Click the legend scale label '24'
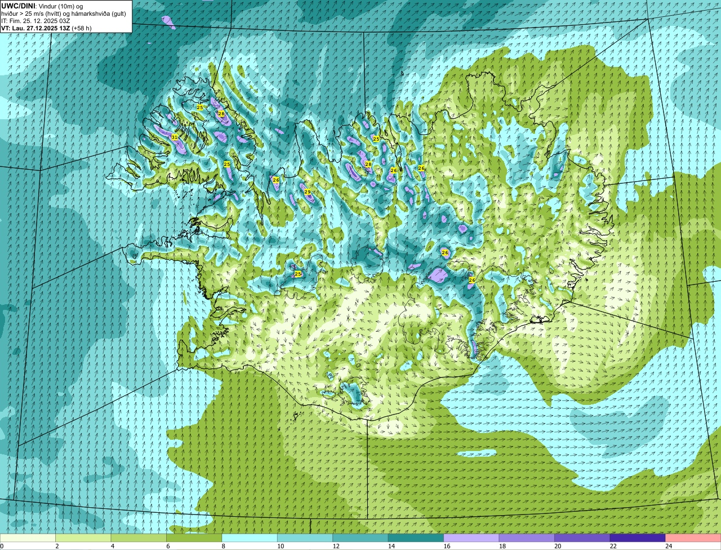 (669, 546)
